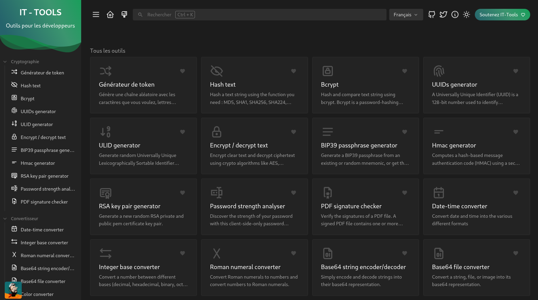Click the paintbrush UI icon in top bar

pos(124,15)
